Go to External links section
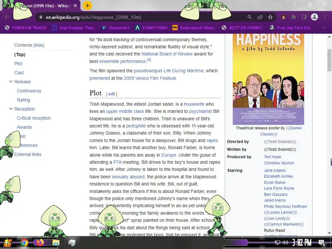The width and height of the screenshot is (332, 249). [28, 154]
